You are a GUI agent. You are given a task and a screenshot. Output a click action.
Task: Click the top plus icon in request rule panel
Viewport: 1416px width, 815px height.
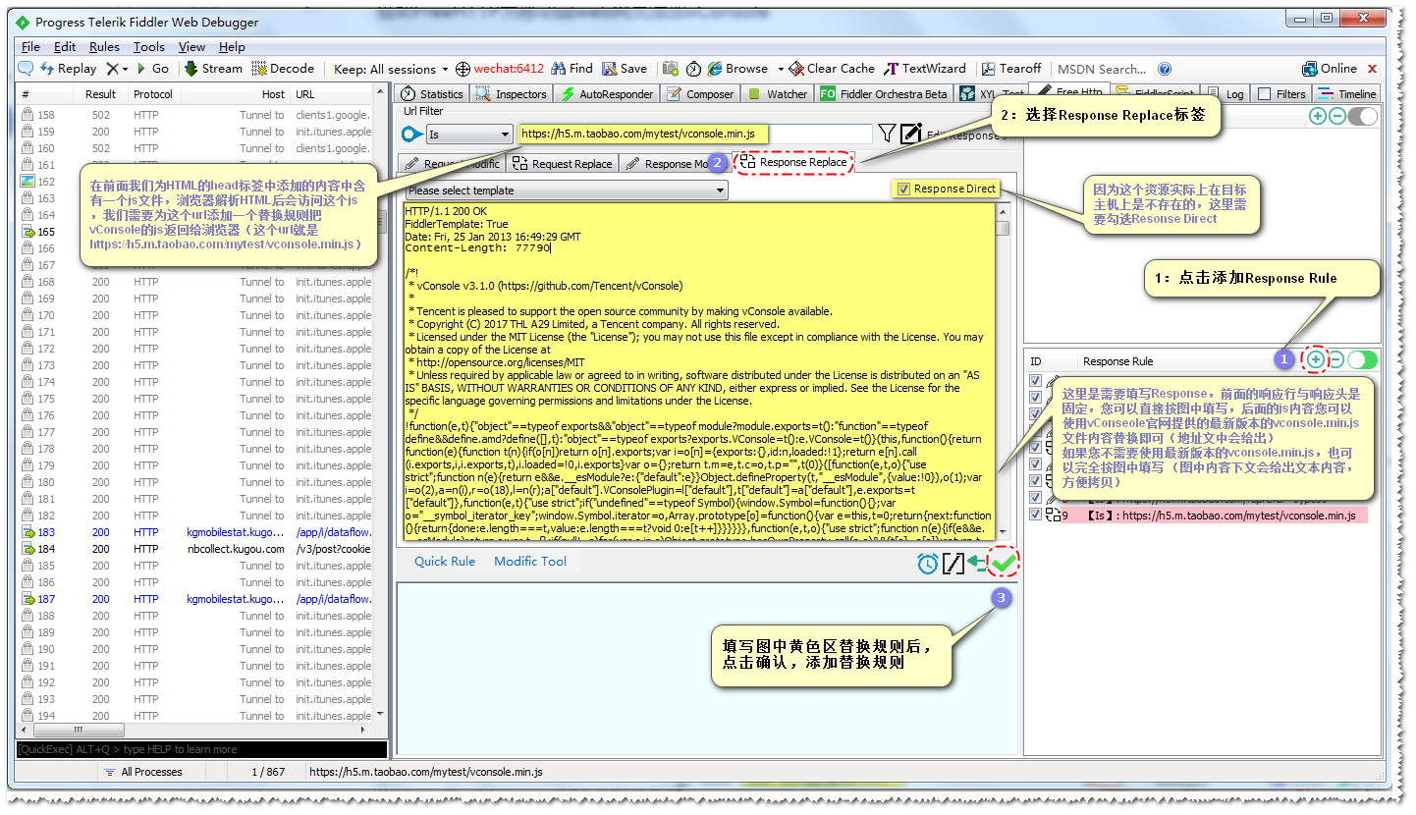(x=1318, y=116)
